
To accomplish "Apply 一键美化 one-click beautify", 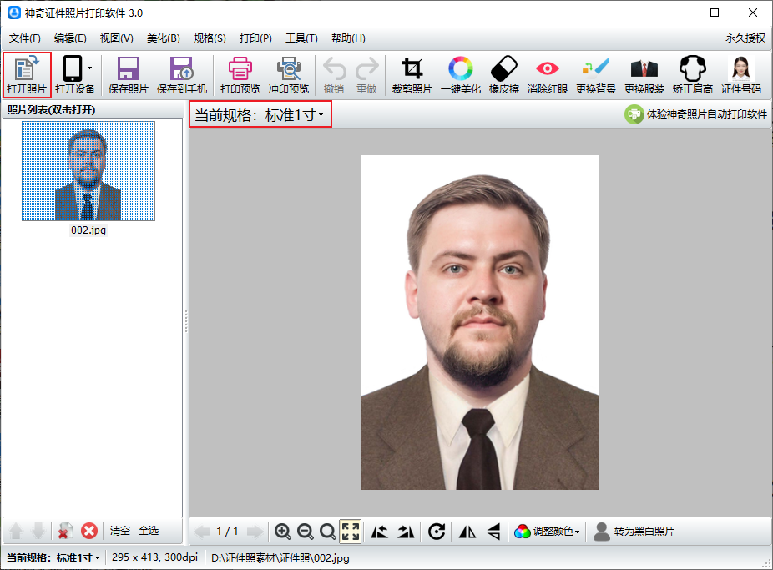I will pyautogui.click(x=461, y=75).
